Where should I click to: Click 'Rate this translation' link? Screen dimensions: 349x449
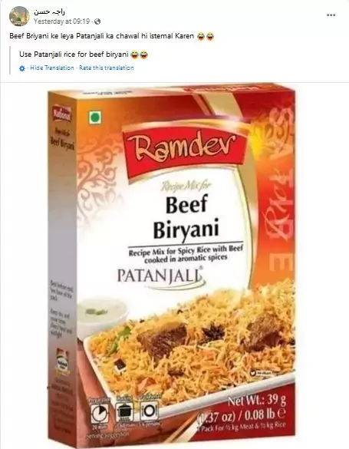[107, 68]
